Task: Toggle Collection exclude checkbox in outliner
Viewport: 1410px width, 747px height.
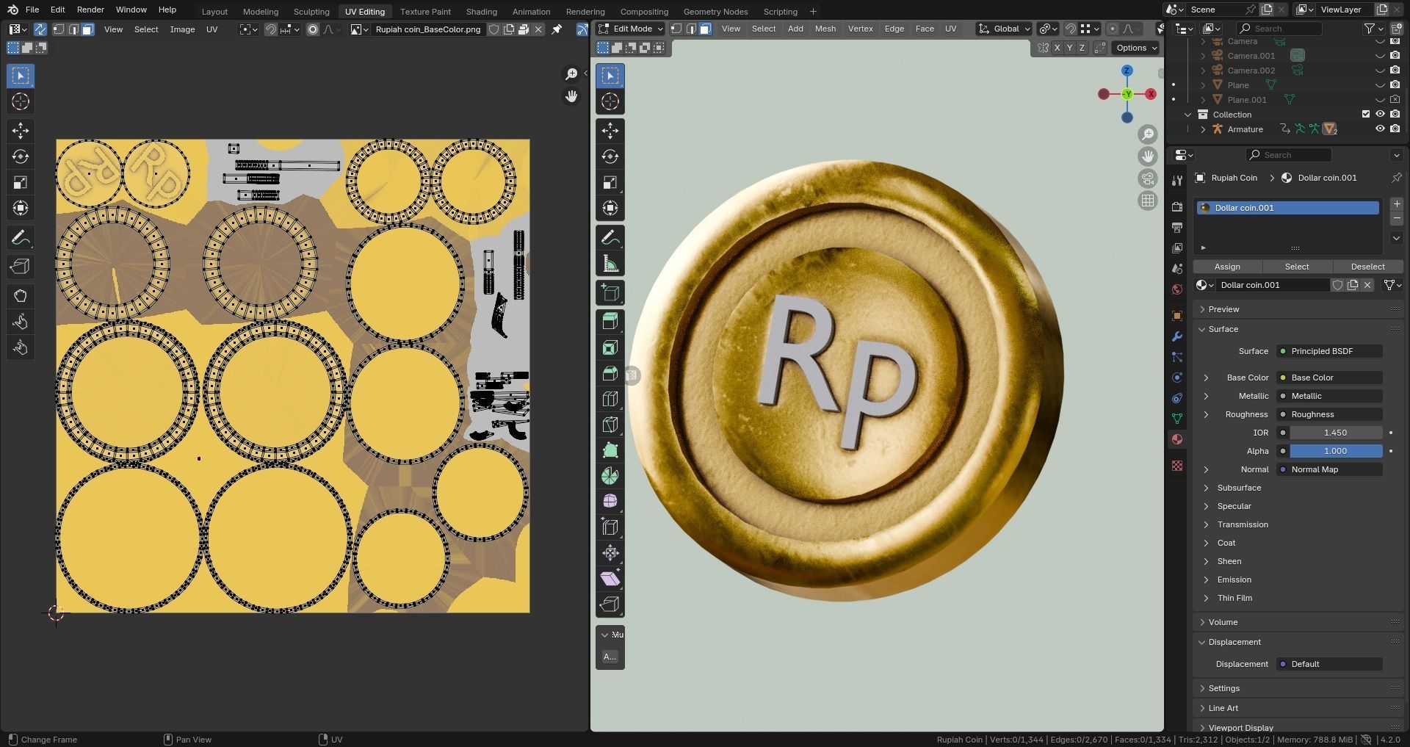Action: 1366,115
